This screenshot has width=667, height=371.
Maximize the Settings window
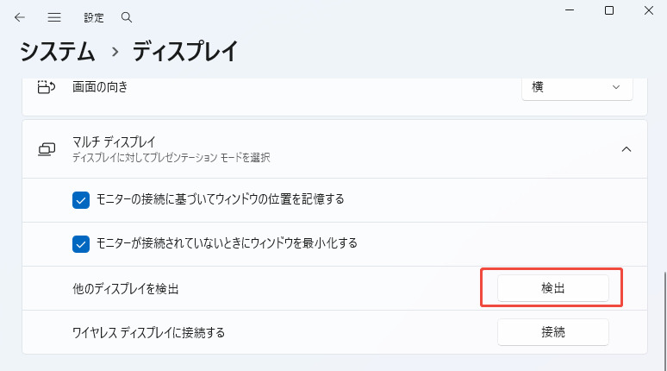pyautogui.click(x=609, y=10)
